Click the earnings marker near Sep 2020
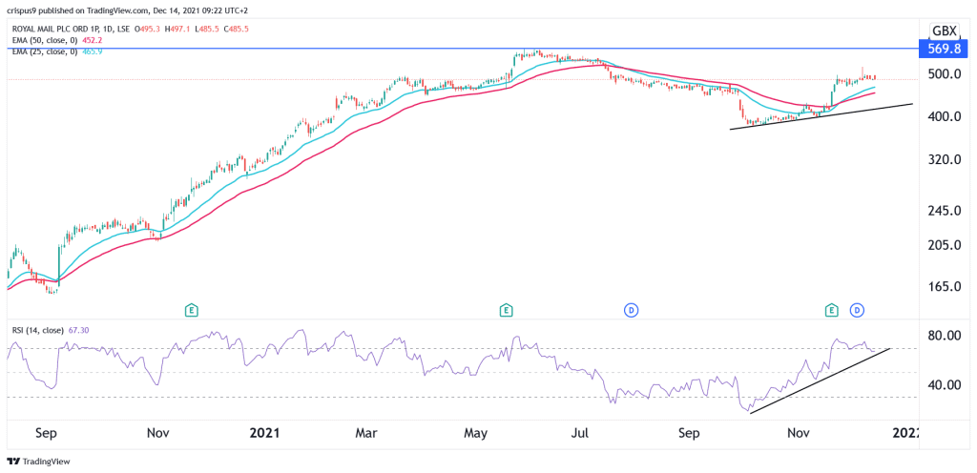The image size is (977, 473). 192,309
